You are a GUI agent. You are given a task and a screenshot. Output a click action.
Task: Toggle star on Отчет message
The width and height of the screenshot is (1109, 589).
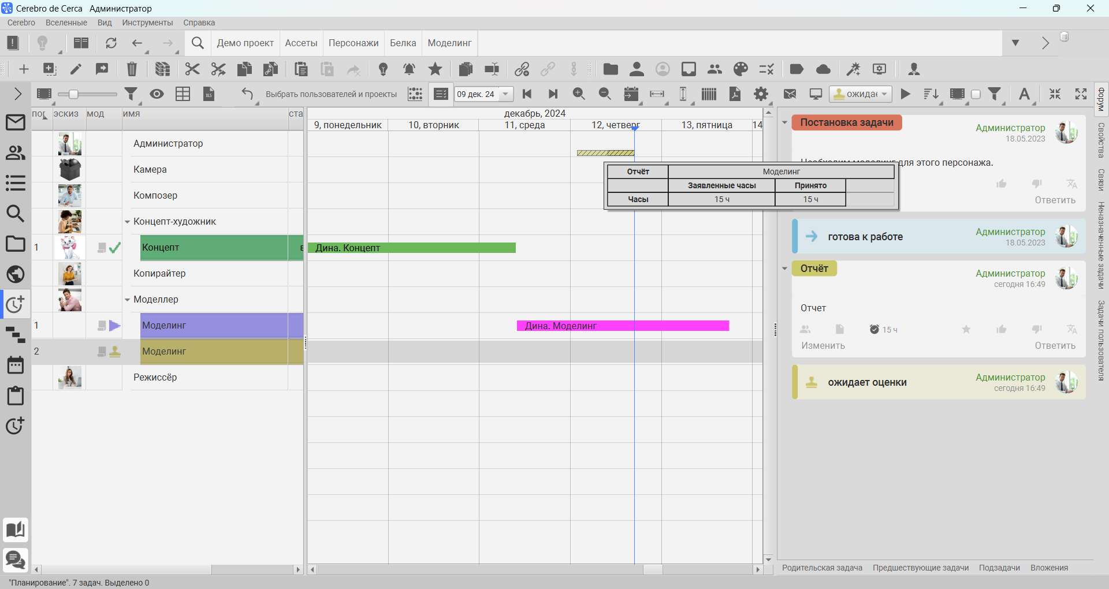coord(966,329)
